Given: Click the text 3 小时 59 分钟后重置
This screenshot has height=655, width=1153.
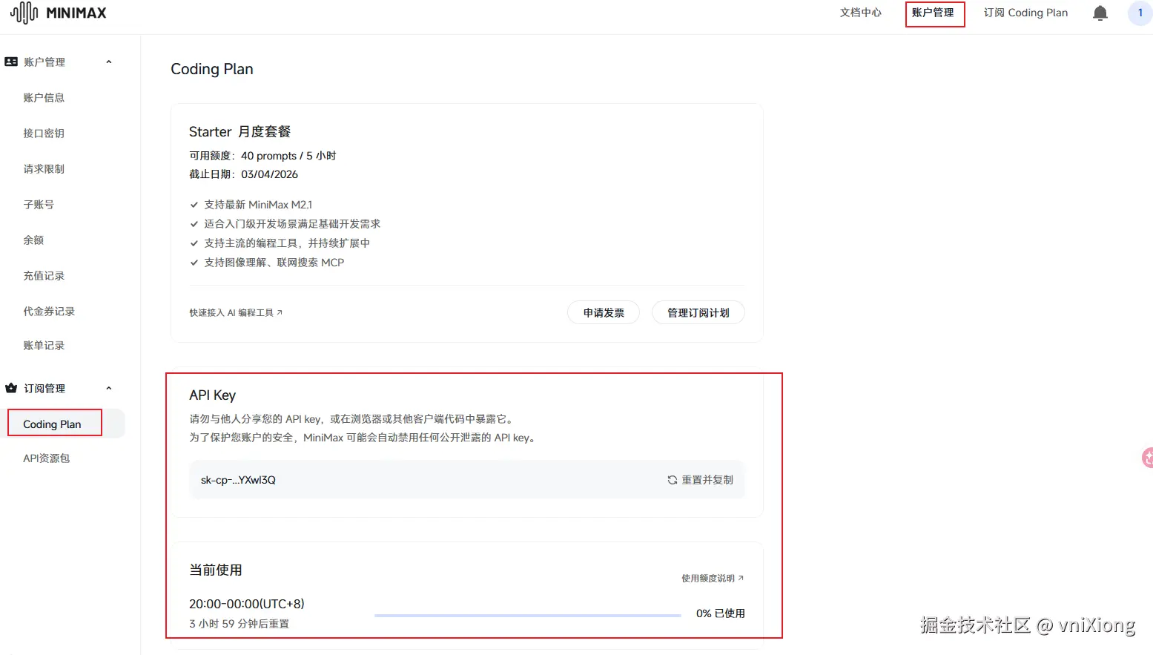Looking at the screenshot, I should (x=239, y=624).
